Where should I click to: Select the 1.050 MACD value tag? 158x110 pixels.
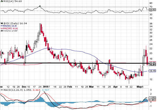(152, 98)
